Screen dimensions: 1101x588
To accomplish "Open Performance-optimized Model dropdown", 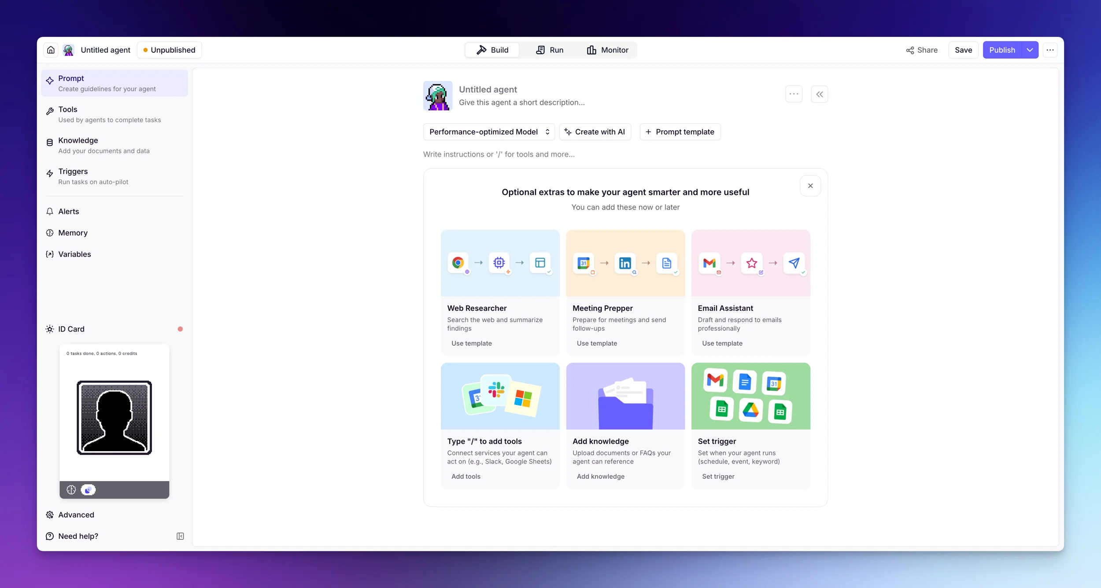I will pyautogui.click(x=489, y=132).
